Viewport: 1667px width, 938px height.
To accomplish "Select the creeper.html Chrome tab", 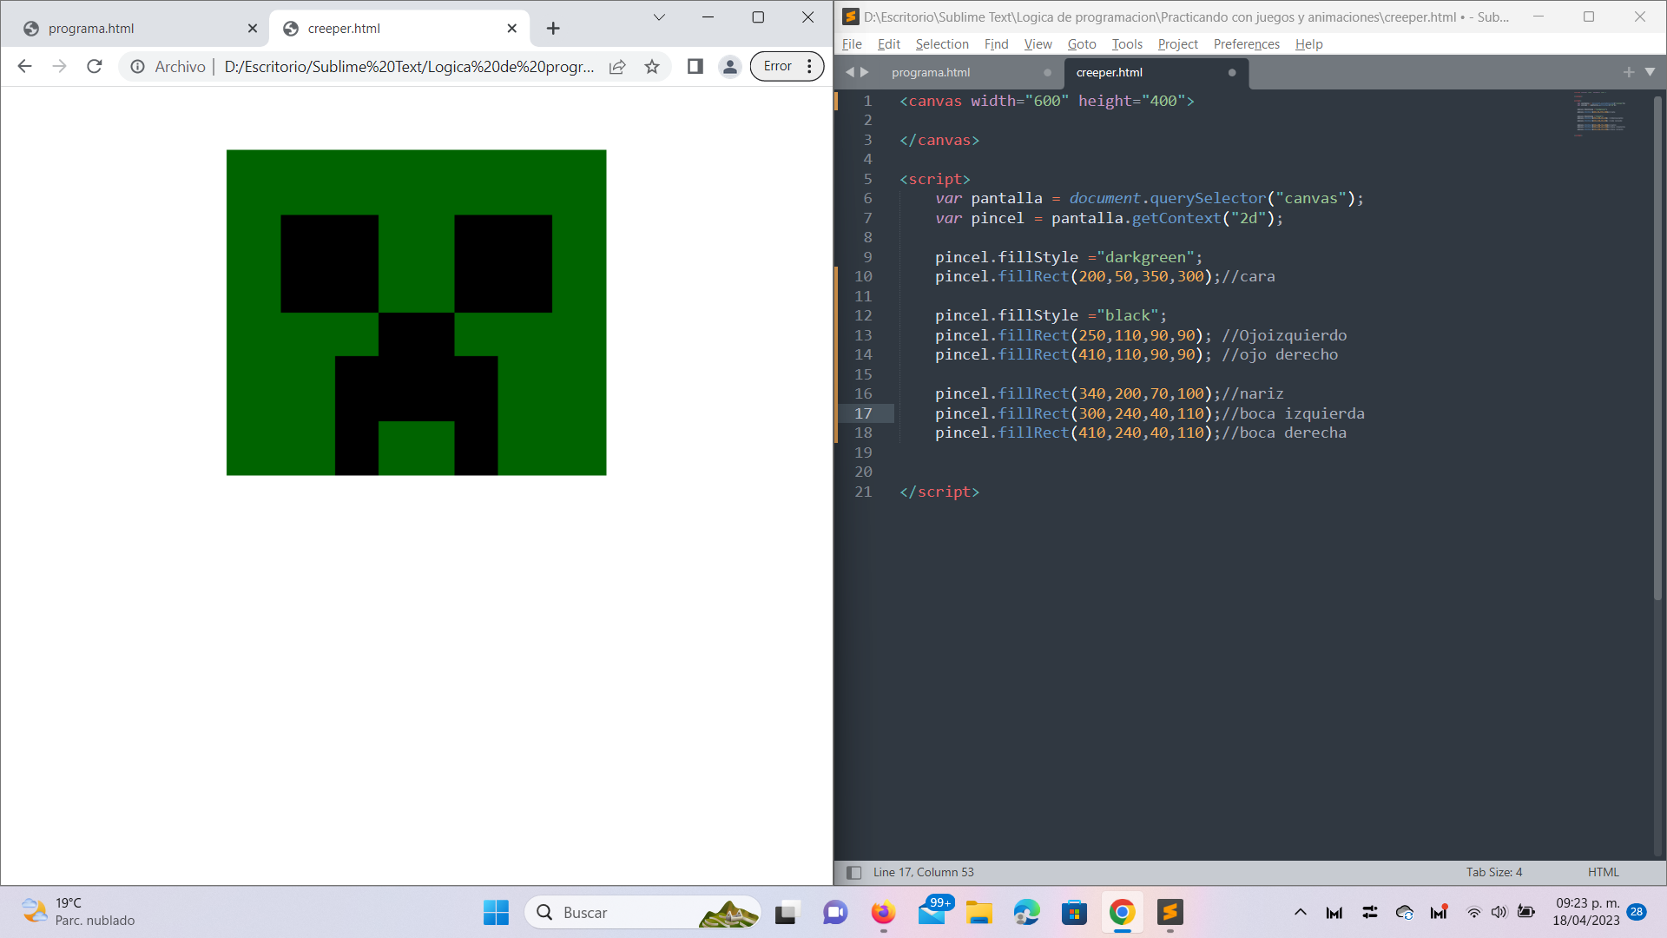I will [399, 29].
